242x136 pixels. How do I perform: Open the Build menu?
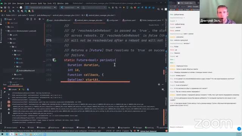coord(40,3)
